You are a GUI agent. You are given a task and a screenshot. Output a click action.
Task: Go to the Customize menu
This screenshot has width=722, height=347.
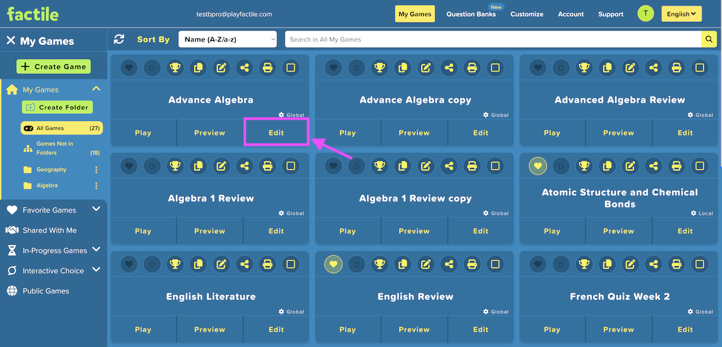pyautogui.click(x=527, y=14)
